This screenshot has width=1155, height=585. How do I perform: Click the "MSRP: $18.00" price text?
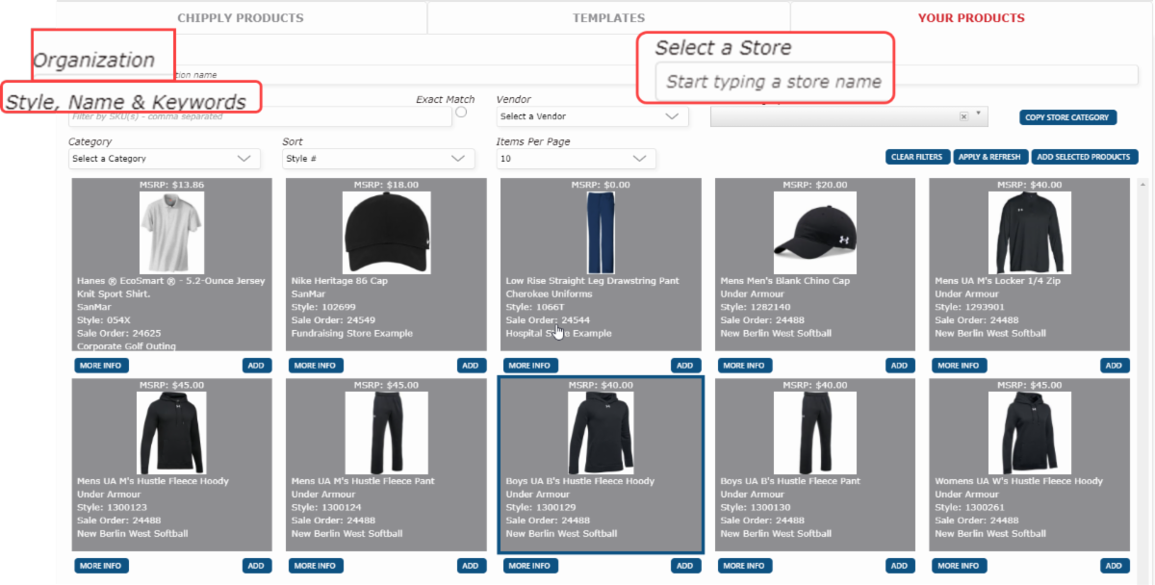pyautogui.click(x=386, y=185)
